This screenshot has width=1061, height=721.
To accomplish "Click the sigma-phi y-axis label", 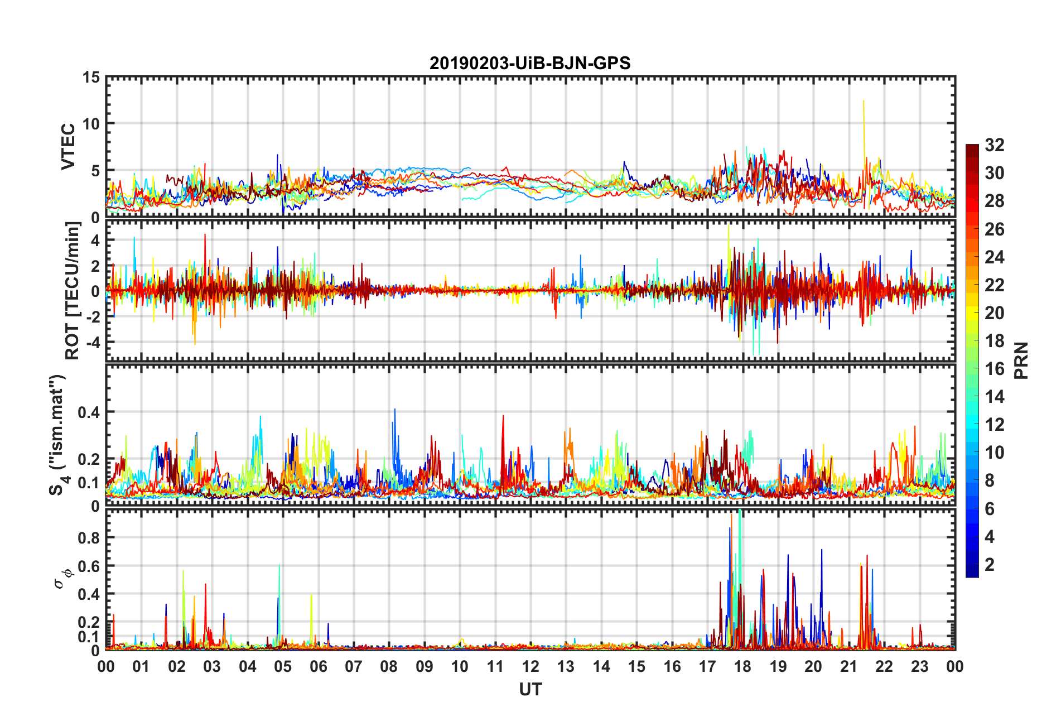I will point(62,578).
